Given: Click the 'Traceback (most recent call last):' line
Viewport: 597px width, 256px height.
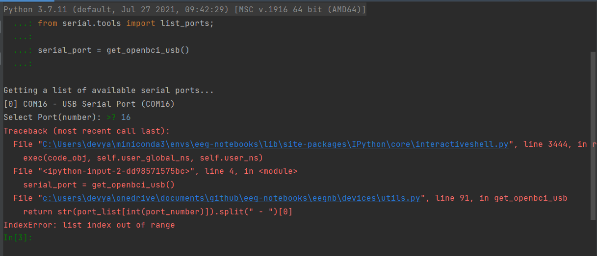Looking at the screenshot, I should [x=87, y=131].
